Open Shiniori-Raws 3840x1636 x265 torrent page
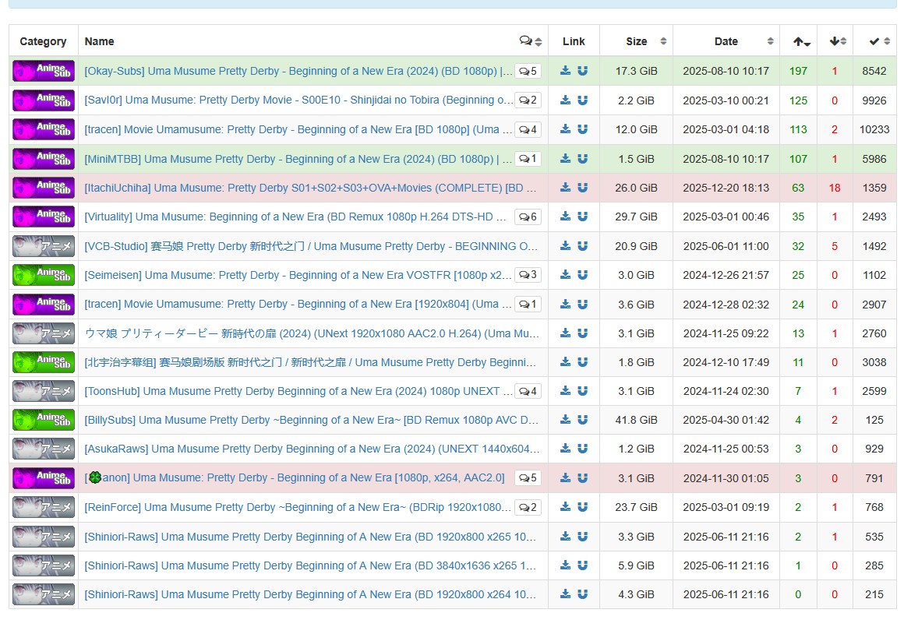Viewport: 904px width, 620px height. pos(310,565)
